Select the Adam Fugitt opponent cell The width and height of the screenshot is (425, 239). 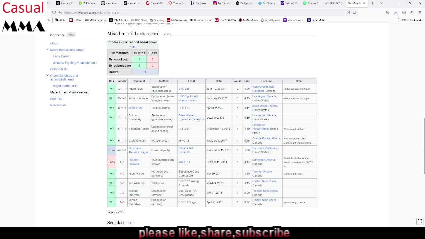[139, 89]
